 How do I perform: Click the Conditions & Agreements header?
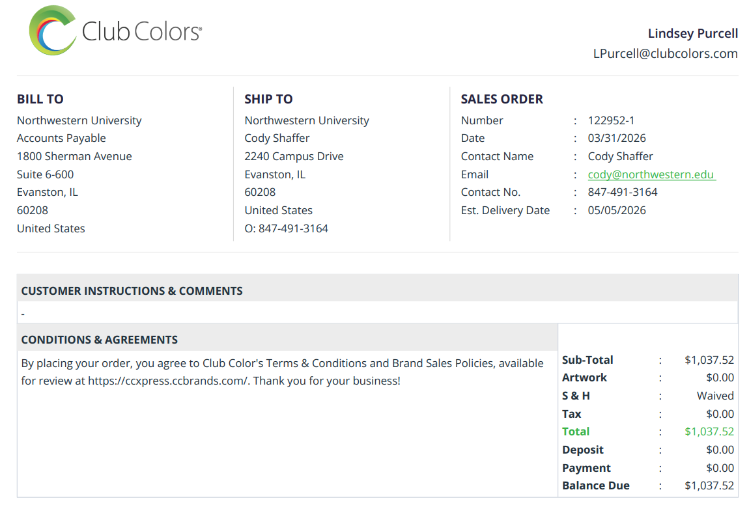(100, 339)
